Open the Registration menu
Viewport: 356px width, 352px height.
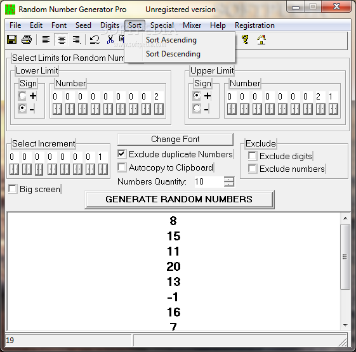pos(254,25)
